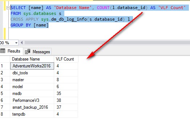Click the GROUP BY keyword in query

click(21, 25)
